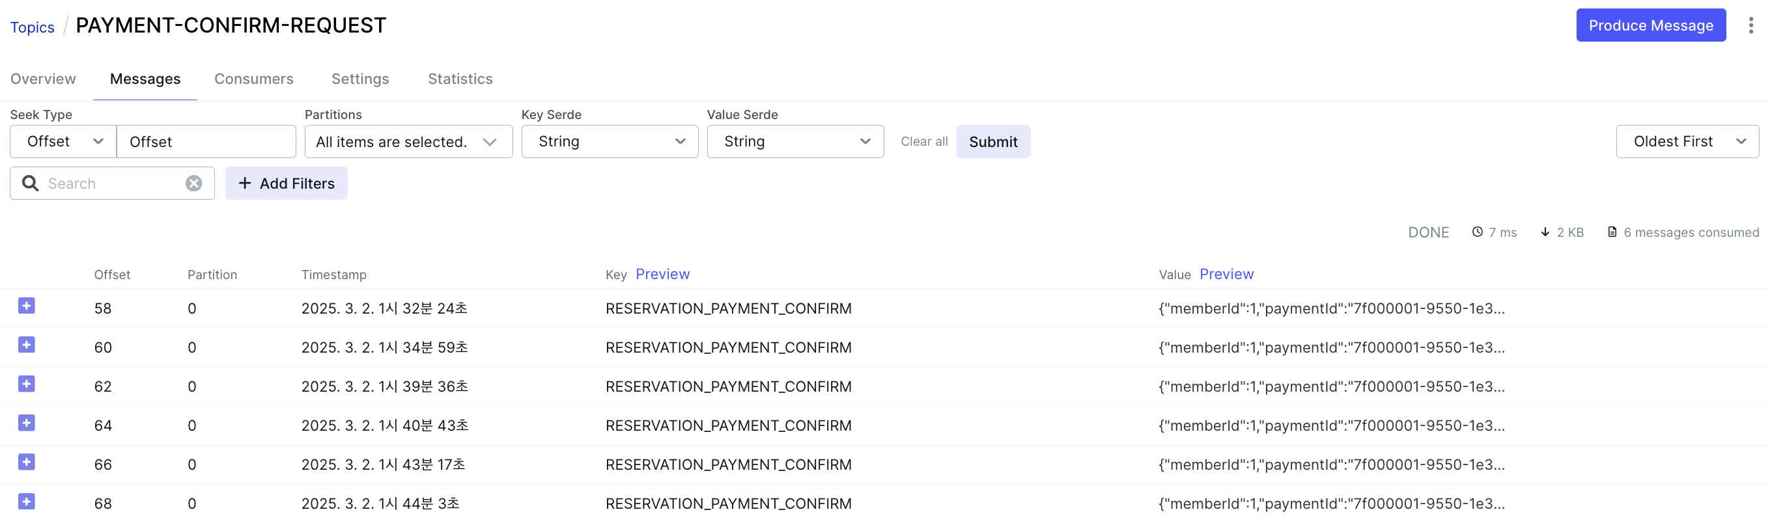Image resolution: width=1770 pixels, height=527 pixels.
Task: Expand message row with offset 60
Action: point(27,345)
